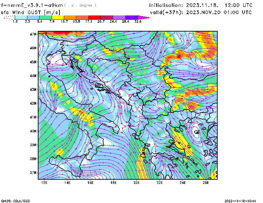This screenshot has height=203, width=263.
Task: Click the 'valid(+37h)' label
Action: click(x=166, y=12)
